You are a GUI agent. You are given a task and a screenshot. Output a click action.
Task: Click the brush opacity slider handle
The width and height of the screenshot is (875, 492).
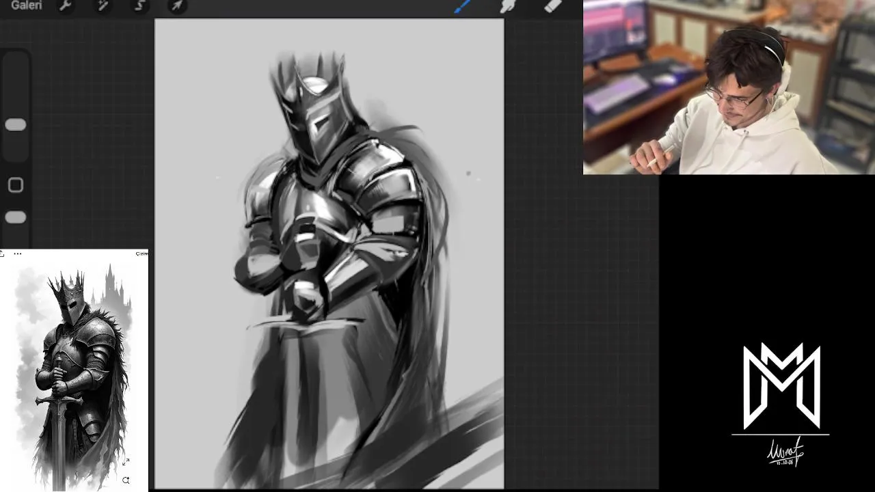coord(16,217)
